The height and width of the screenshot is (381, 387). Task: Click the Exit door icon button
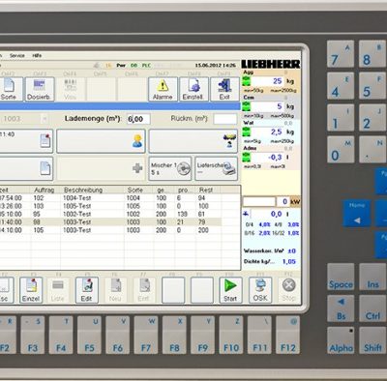pos(224,89)
